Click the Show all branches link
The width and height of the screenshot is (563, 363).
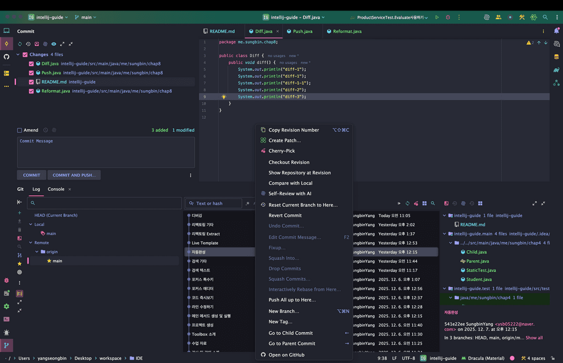(x=534, y=338)
